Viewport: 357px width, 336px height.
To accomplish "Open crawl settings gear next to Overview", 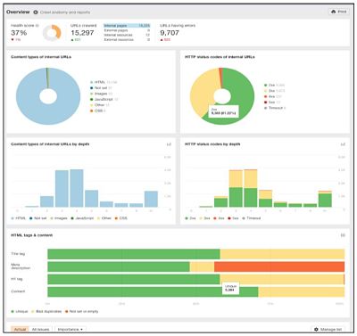I will coord(36,12).
